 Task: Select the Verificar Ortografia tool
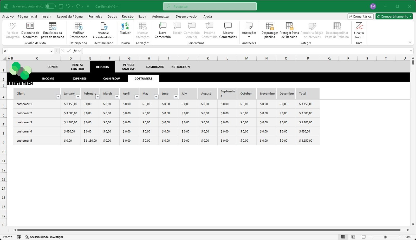(x=12, y=30)
